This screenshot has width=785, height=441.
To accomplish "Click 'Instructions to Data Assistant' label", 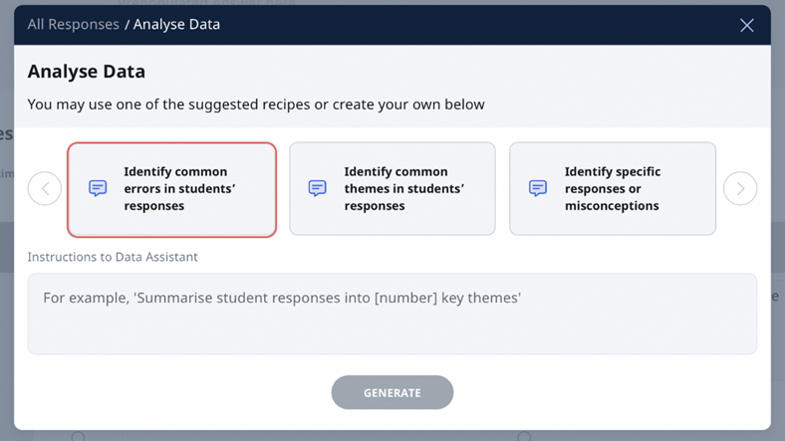I will point(113,257).
